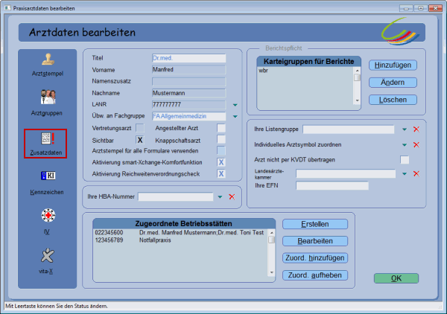The height and width of the screenshot is (314, 447).
Task: Click the LANR field 777777777
Action: 188,104
